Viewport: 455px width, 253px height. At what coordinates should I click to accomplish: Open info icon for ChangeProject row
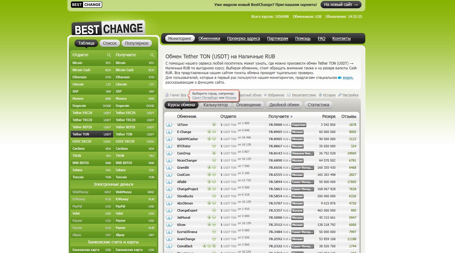point(170,189)
